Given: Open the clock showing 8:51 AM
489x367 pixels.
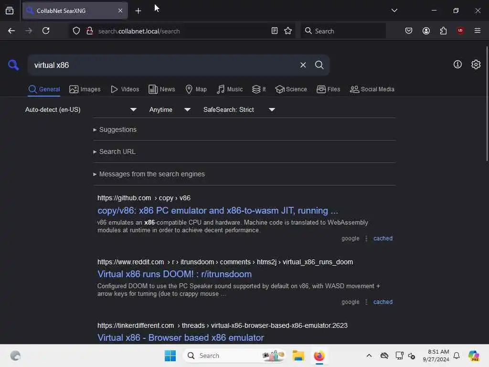Looking at the screenshot, I should [436, 356].
